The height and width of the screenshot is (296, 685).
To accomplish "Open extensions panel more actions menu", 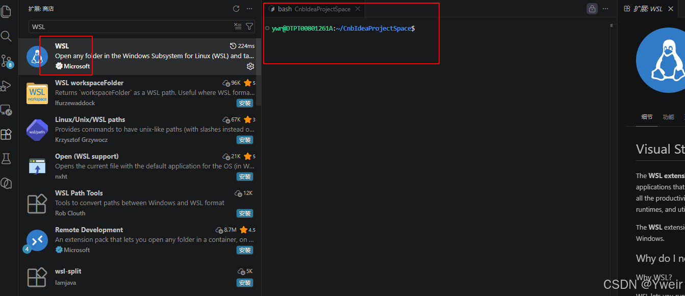I will [x=249, y=9].
